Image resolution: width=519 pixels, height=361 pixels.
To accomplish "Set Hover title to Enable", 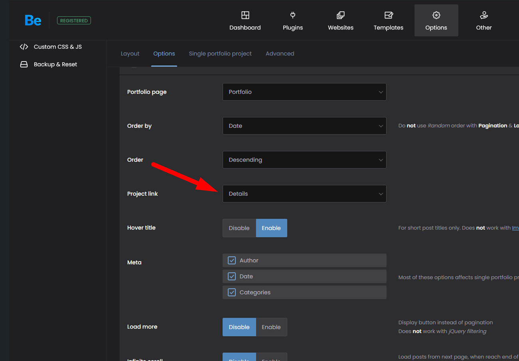I will (x=271, y=228).
